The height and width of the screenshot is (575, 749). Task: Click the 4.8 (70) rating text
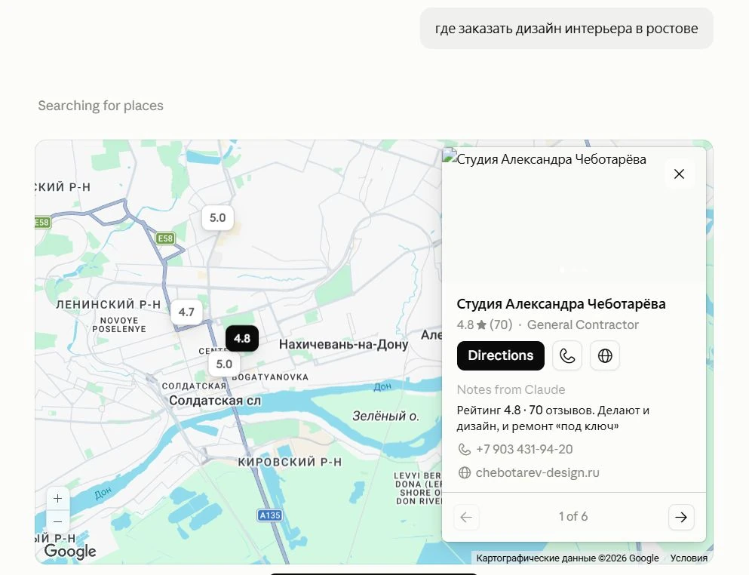[484, 325]
